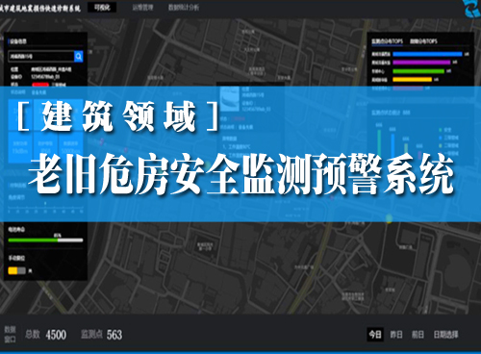Click the green bar in TOP5 chart
This screenshot has height=354, width=481.
pyautogui.click(x=418, y=71)
